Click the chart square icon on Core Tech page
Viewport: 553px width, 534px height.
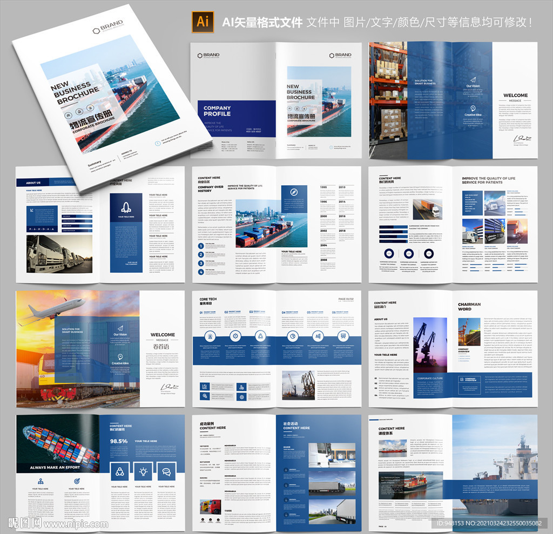(205, 387)
